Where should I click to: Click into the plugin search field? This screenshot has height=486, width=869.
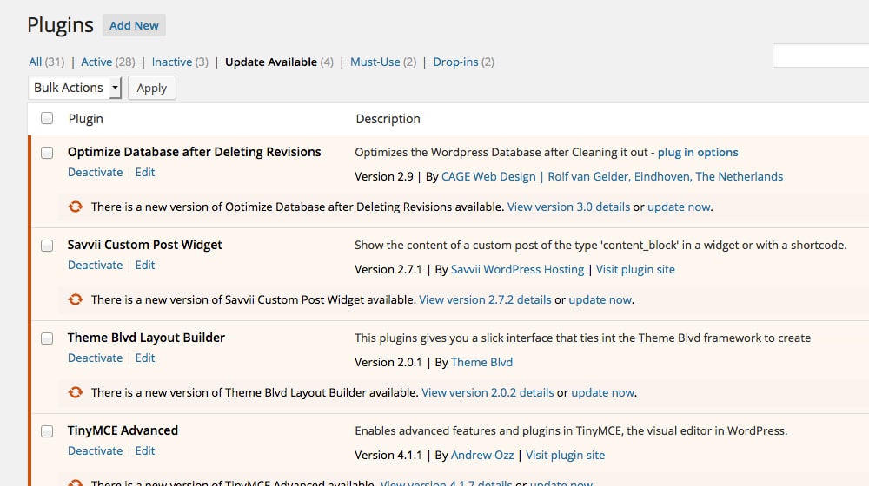[821, 56]
